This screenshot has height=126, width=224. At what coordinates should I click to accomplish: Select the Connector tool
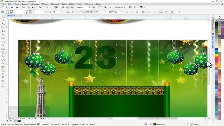pos(2,56)
